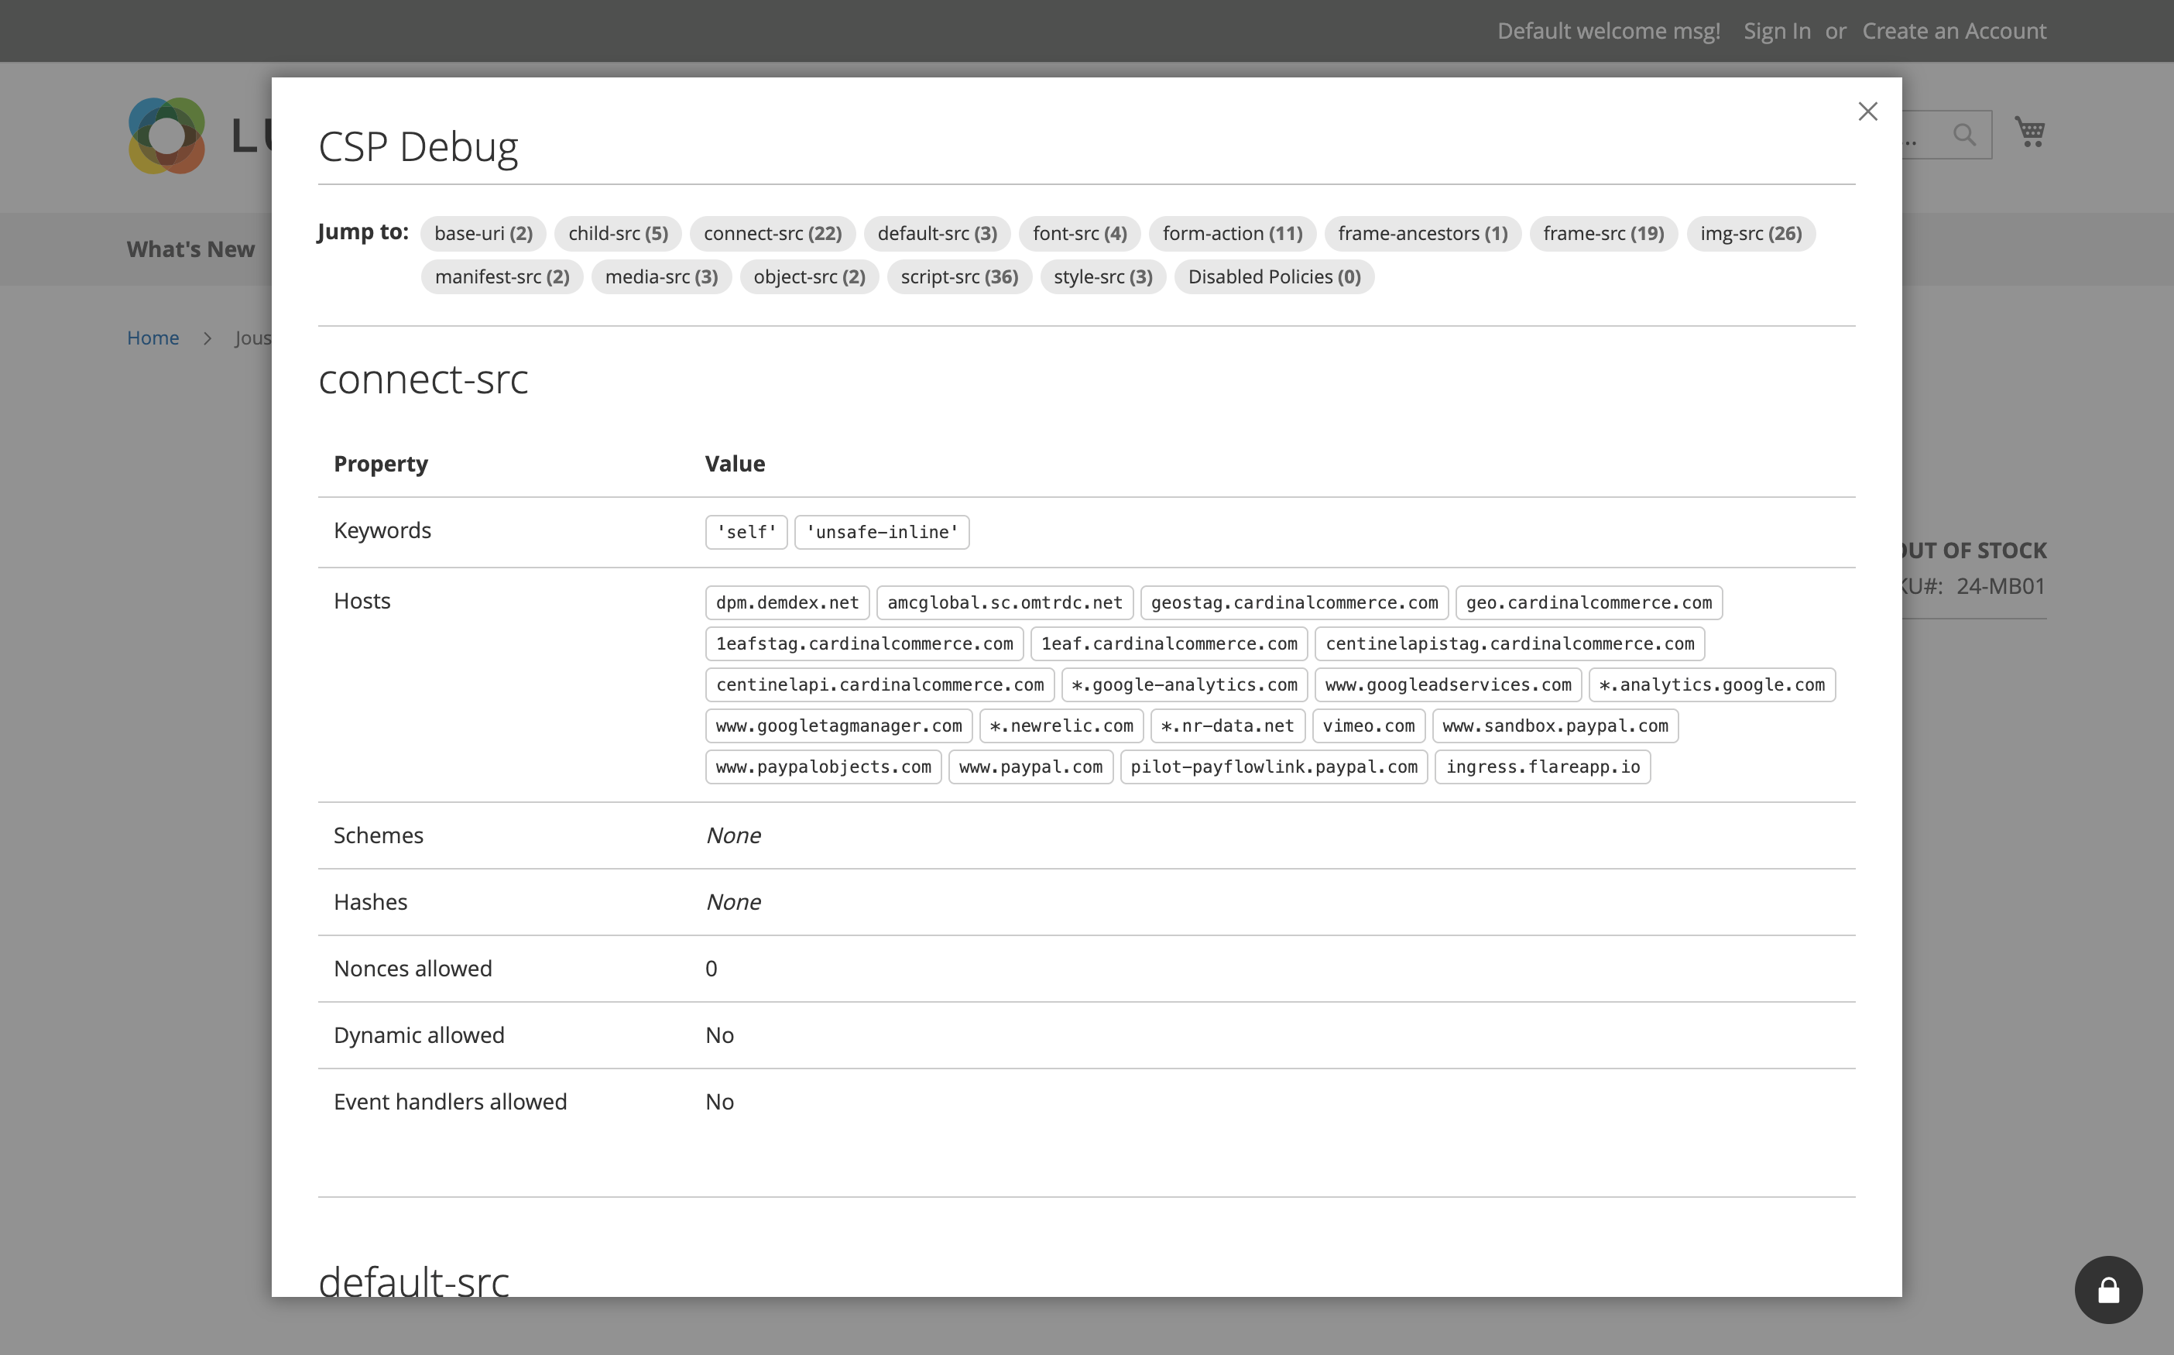Screen dimensions: 2174x1355
Task: Click the Property column header
Action: (381, 463)
